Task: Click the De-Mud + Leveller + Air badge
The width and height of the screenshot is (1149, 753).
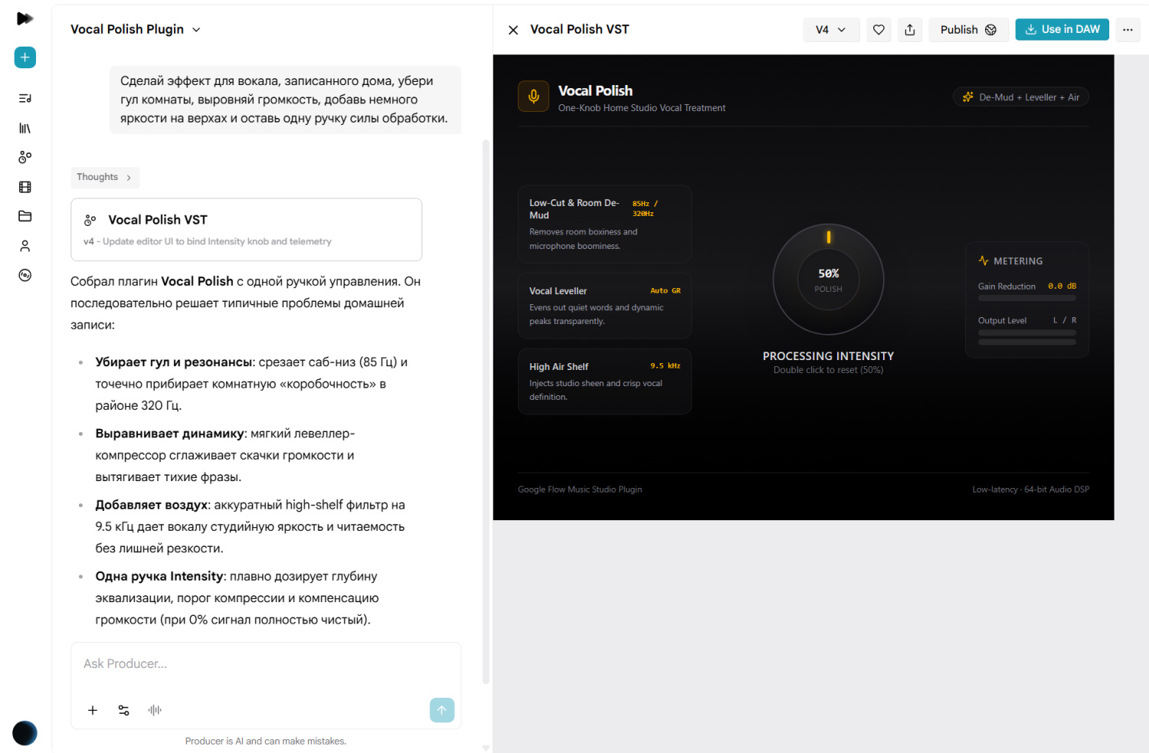Action: 1021,97
